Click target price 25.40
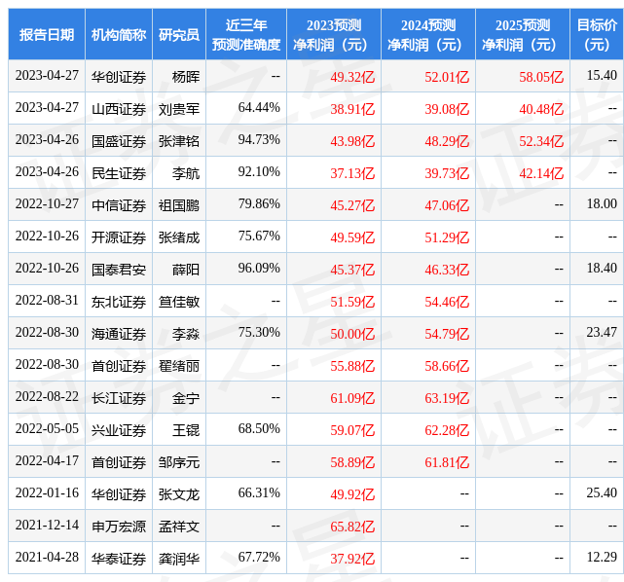The image size is (624, 582). (602, 492)
